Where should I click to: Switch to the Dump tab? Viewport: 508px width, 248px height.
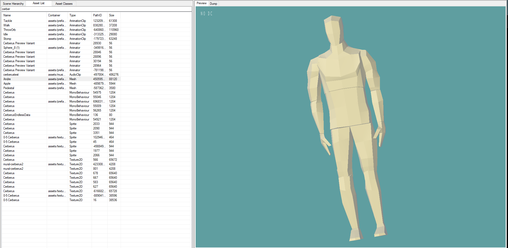213,4
